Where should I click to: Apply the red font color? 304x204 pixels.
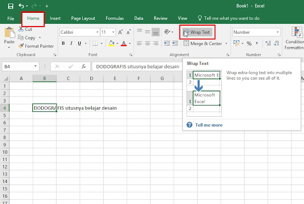(x=123, y=43)
